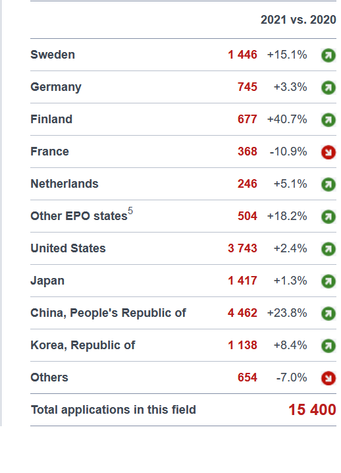Click green arrow for Other EPO states
The width and height of the screenshot is (341, 473).
tap(328, 217)
